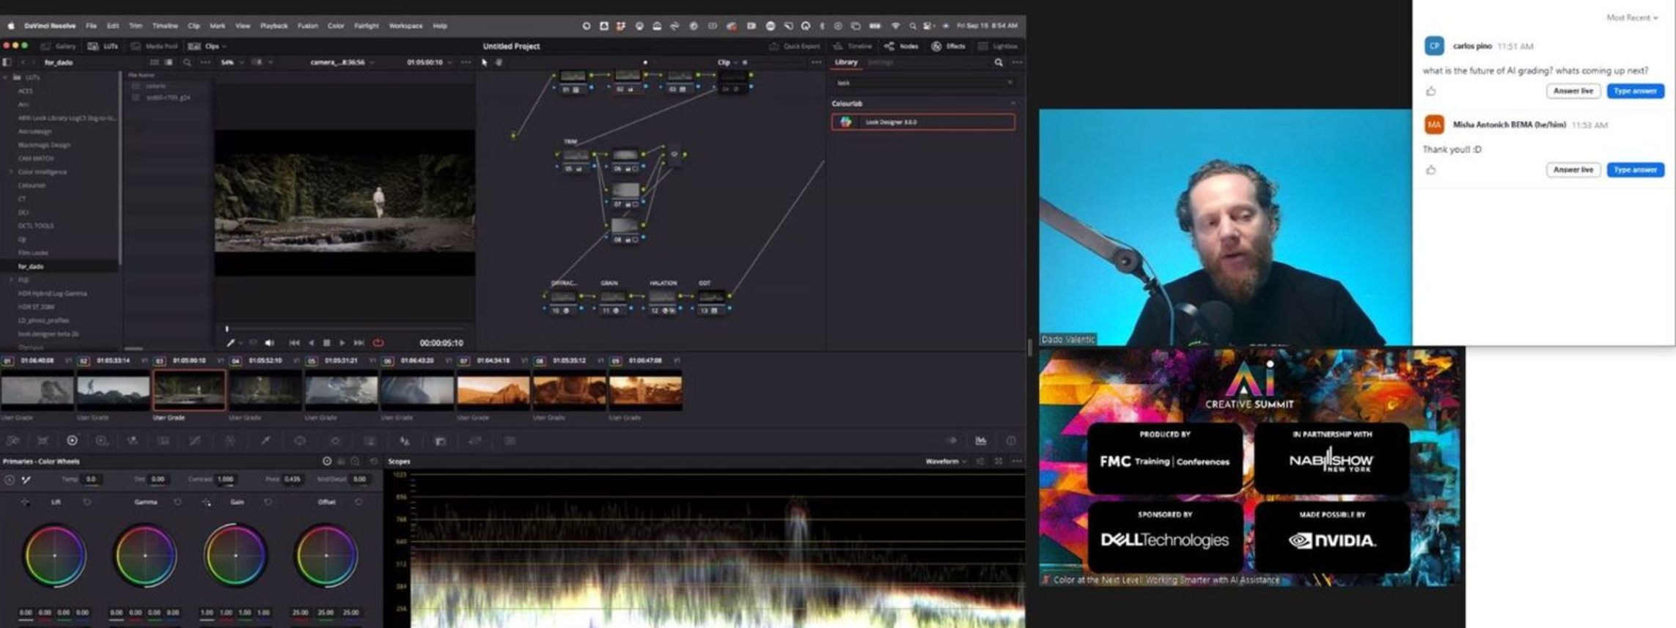This screenshot has height=628, width=1676.
Task: Open the Scopes panel icon
Action: [980, 440]
